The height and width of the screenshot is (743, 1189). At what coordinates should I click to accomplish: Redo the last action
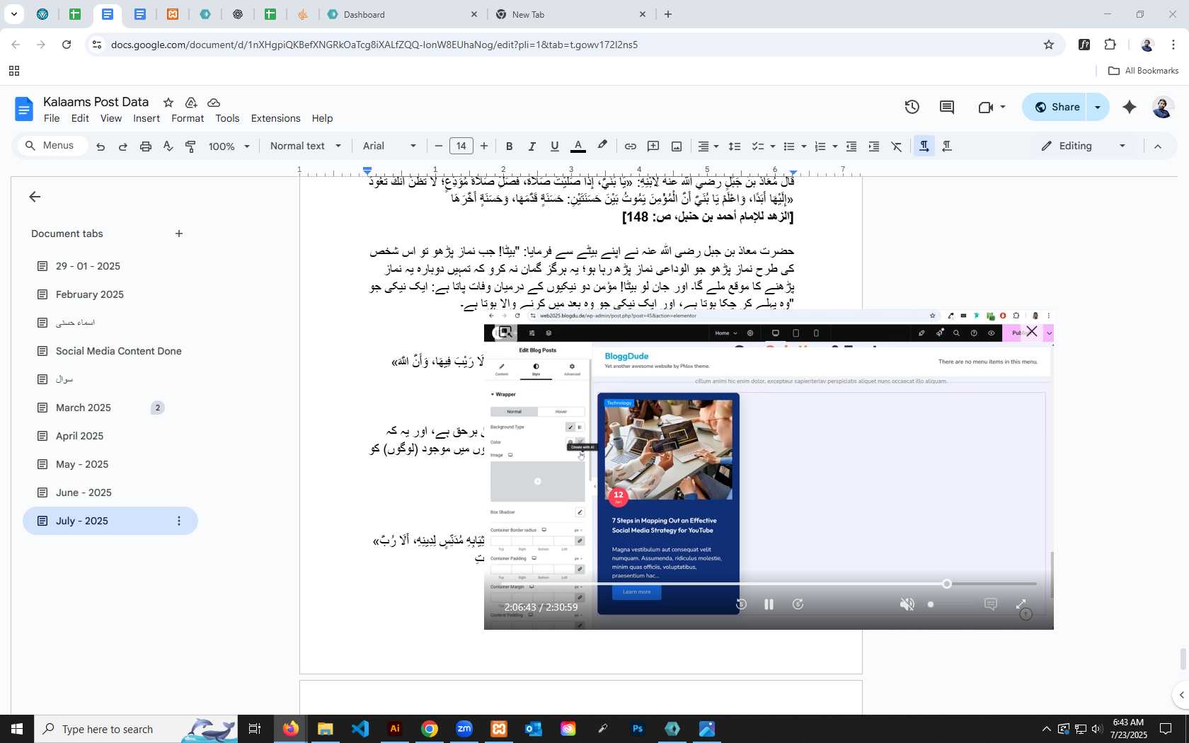[123, 146]
